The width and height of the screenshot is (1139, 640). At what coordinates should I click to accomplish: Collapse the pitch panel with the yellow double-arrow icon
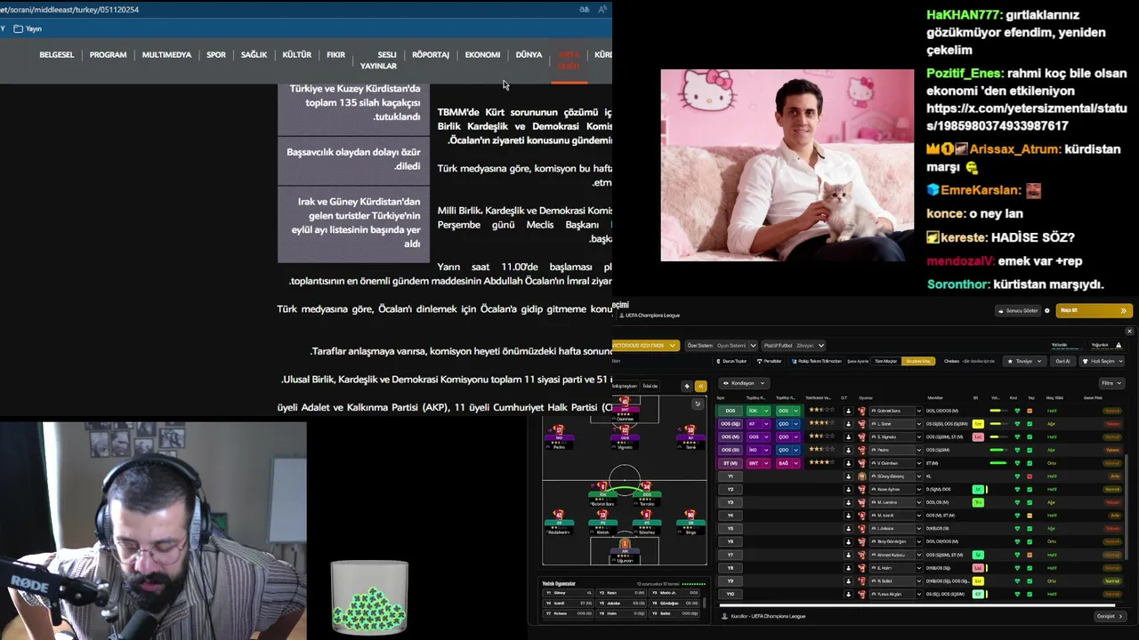pos(700,386)
